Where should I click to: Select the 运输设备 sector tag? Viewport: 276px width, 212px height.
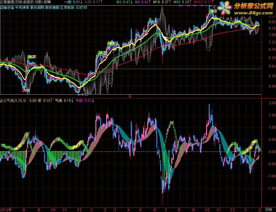click(7, 8)
